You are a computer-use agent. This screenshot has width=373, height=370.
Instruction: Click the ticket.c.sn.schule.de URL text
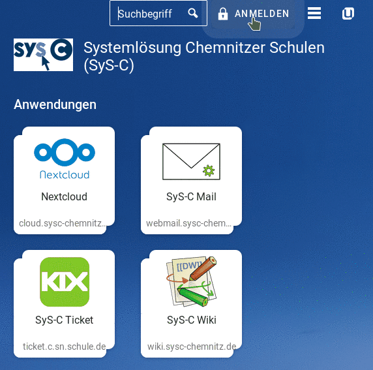coord(64,347)
